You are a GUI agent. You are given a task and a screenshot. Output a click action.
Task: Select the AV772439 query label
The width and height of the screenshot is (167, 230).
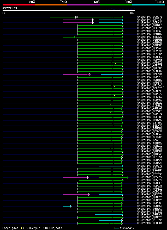click(x=10, y=8)
